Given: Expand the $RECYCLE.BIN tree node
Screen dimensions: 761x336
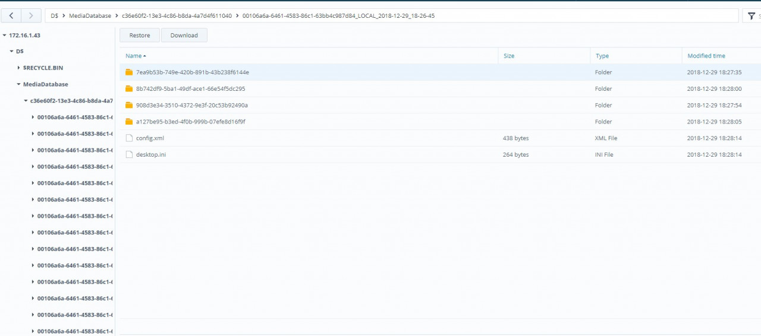Looking at the screenshot, I should [18, 68].
